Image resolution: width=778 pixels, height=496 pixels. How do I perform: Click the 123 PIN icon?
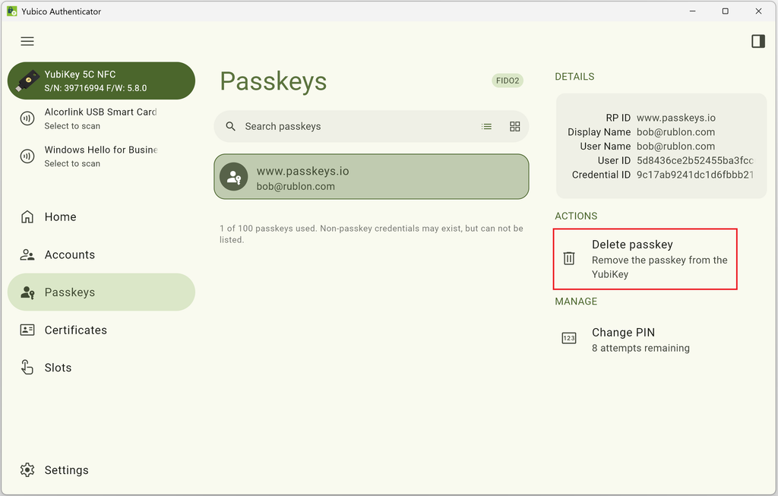569,338
